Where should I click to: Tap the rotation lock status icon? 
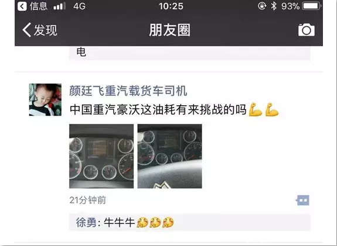click(262, 6)
